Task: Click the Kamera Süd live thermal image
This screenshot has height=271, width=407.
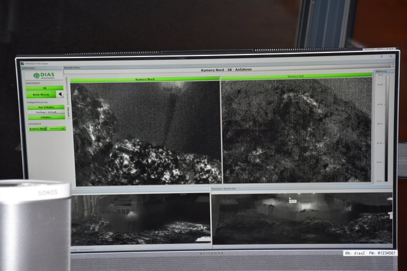Action: 297,130
